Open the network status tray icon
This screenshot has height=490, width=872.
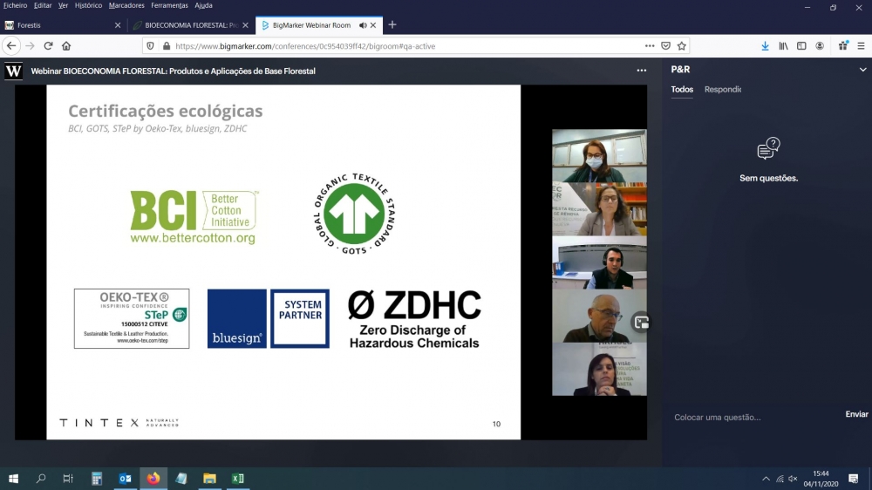coord(780,479)
